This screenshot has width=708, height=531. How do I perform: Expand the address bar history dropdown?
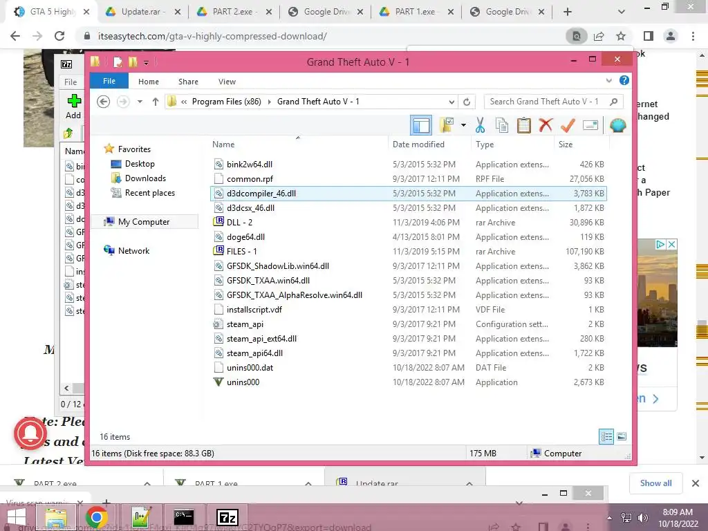451,102
